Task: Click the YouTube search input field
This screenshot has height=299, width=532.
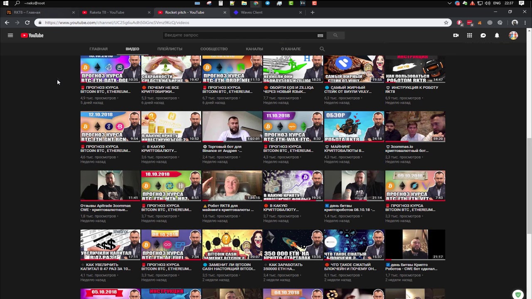Action: [x=239, y=35]
